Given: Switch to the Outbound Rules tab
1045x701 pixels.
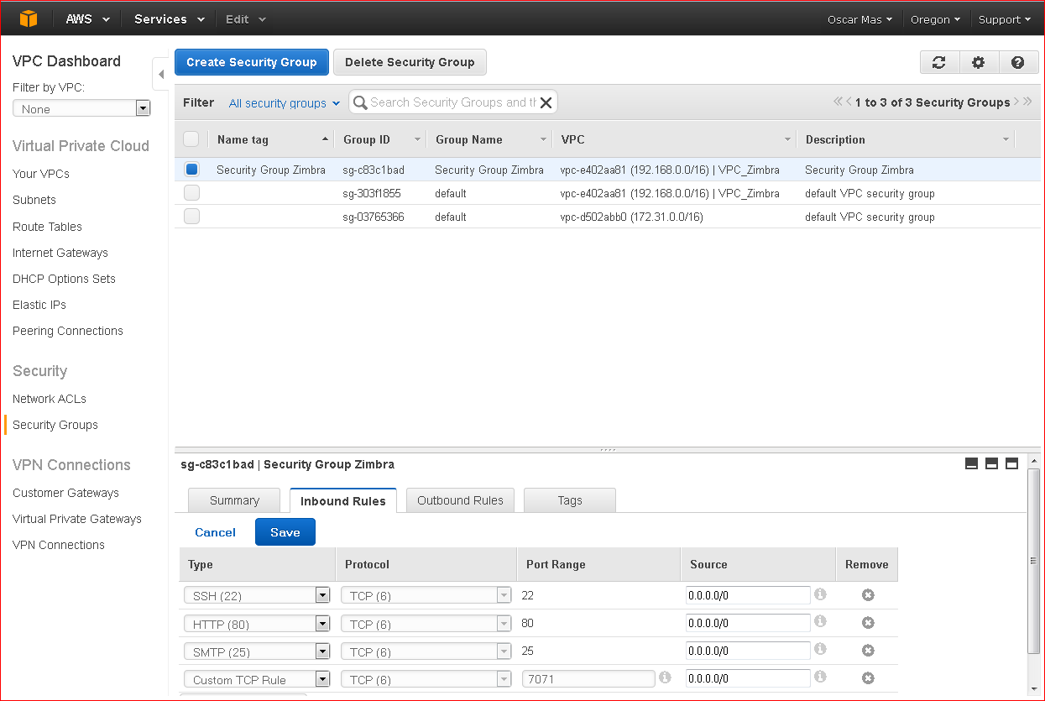Looking at the screenshot, I should click(460, 500).
